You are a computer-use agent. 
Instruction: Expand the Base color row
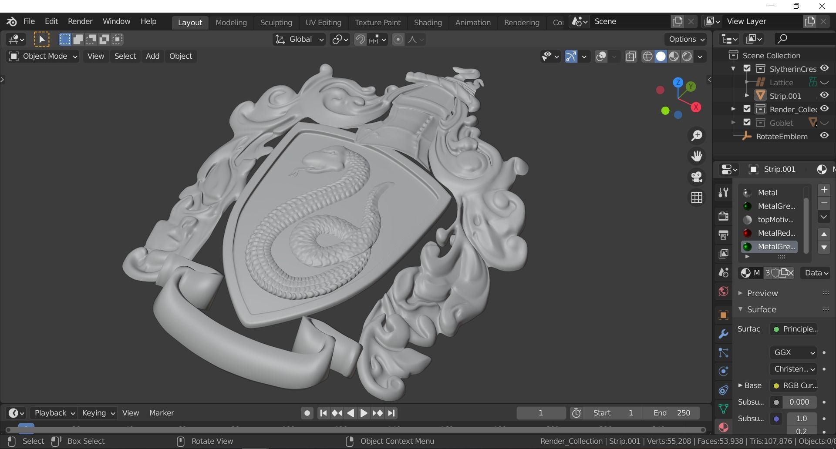[x=740, y=385]
